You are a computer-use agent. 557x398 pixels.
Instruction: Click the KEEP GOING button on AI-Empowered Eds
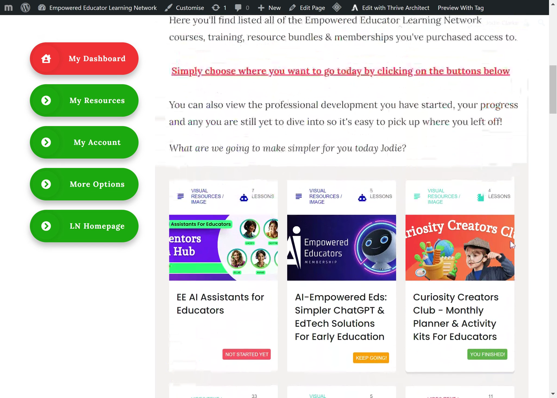tap(371, 357)
